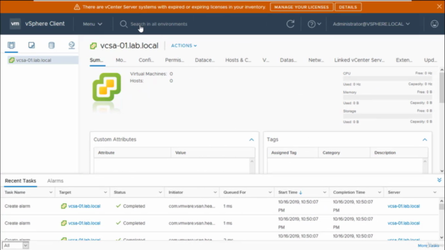Collapse the Custom Attributes panel

pos(252,140)
